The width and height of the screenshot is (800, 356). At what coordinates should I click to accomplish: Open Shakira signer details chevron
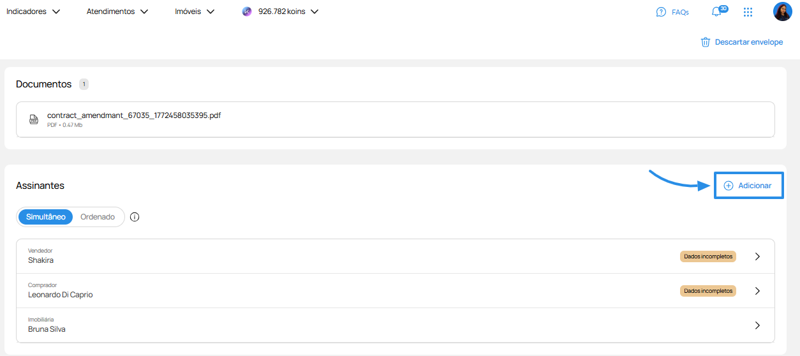[757, 256]
